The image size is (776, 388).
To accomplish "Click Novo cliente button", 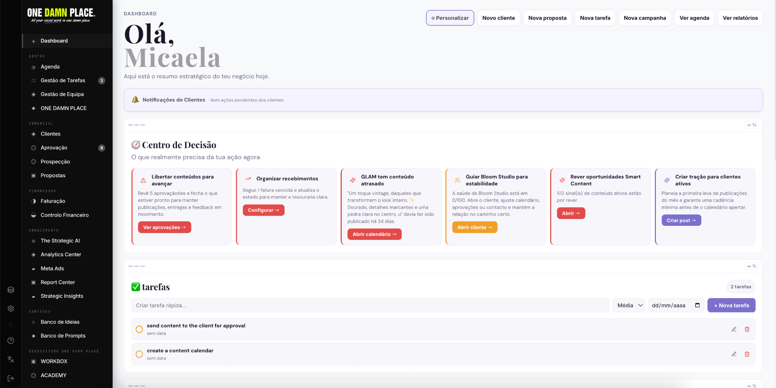I will point(499,18).
